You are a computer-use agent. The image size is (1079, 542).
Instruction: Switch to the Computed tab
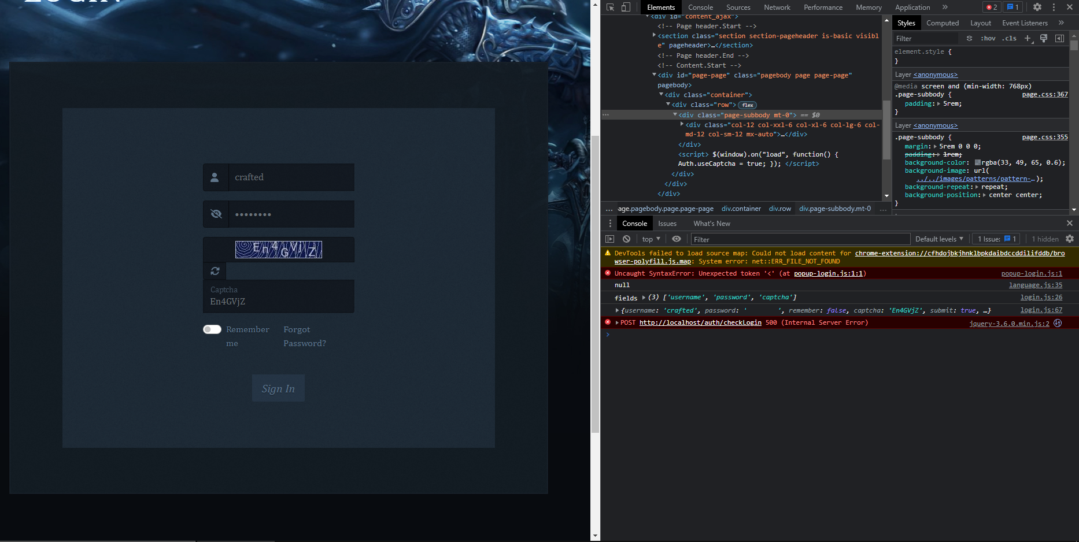tap(943, 23)
